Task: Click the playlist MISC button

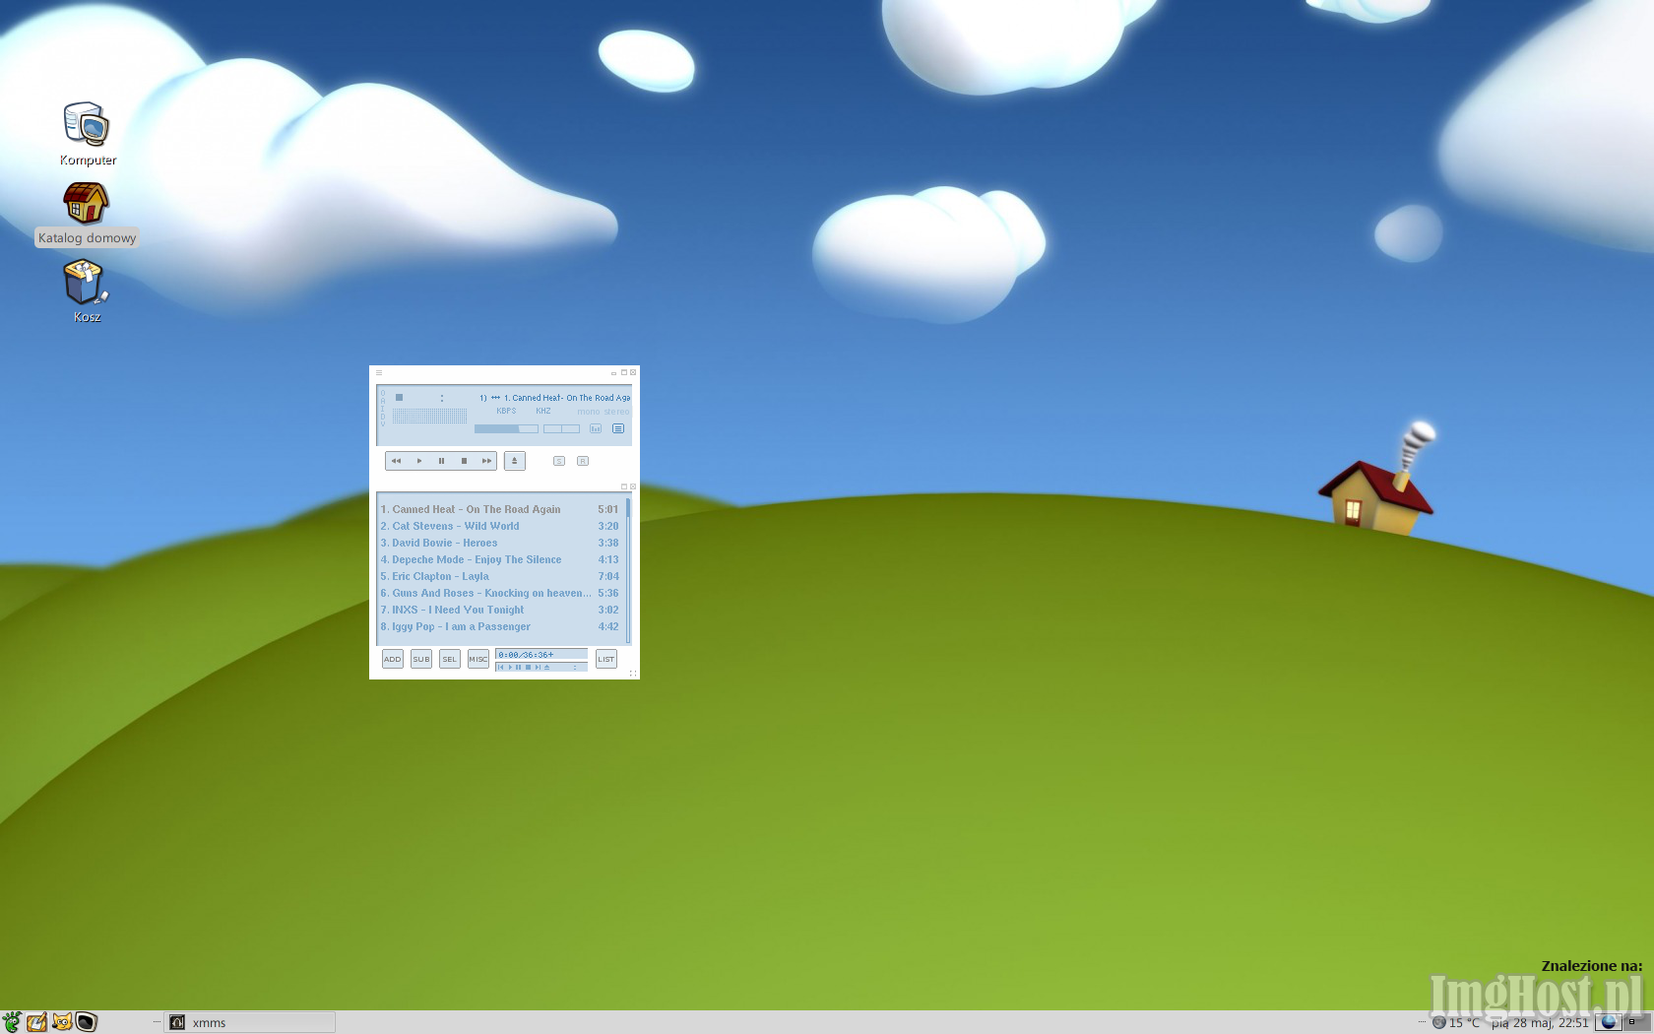Action: click(478, 659)
